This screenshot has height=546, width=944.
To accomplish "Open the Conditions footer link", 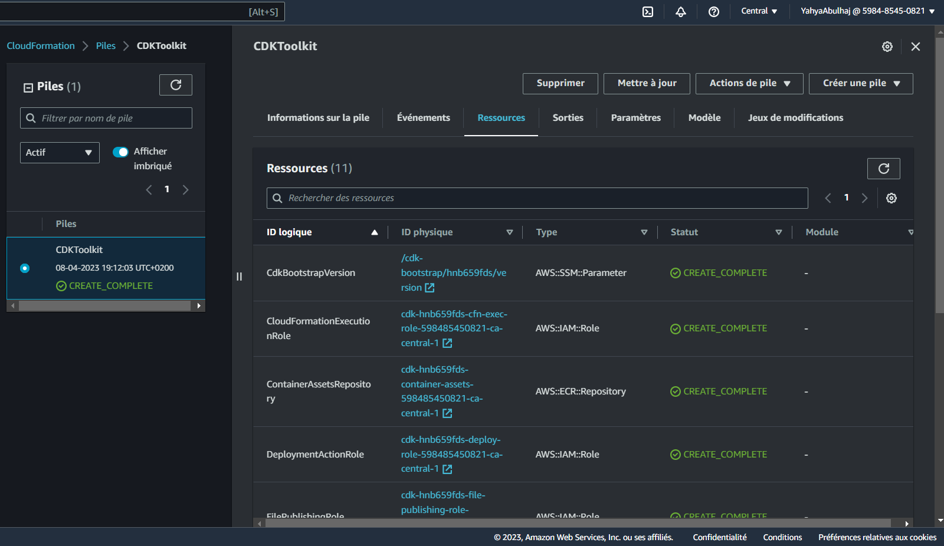I will coord(782,537).
